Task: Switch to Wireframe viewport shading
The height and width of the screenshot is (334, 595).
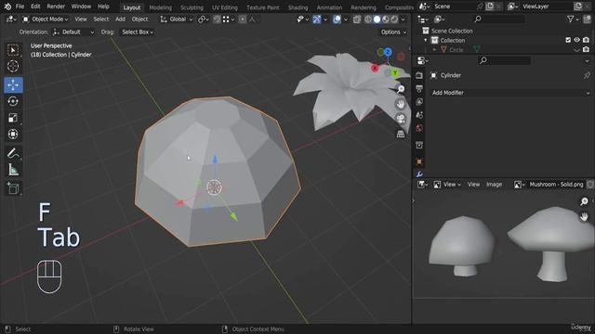Action: 368,19
